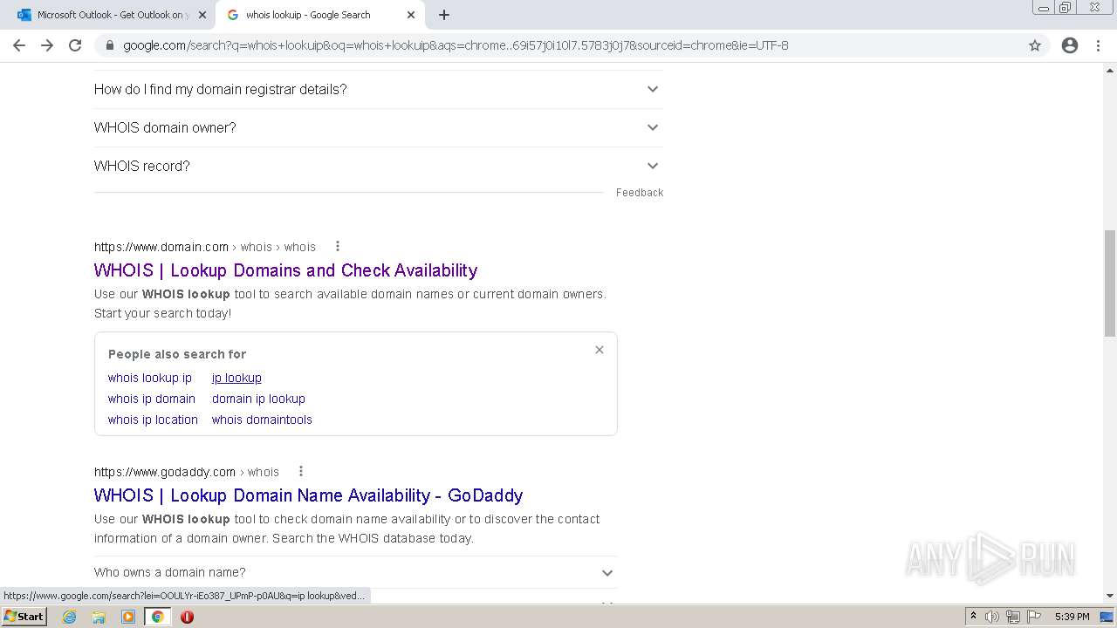Open 'WHOIS | Lookup Domains and Check Availability' result
The width and height of the screenshot is (1117, 628).
tap(285, 270)
